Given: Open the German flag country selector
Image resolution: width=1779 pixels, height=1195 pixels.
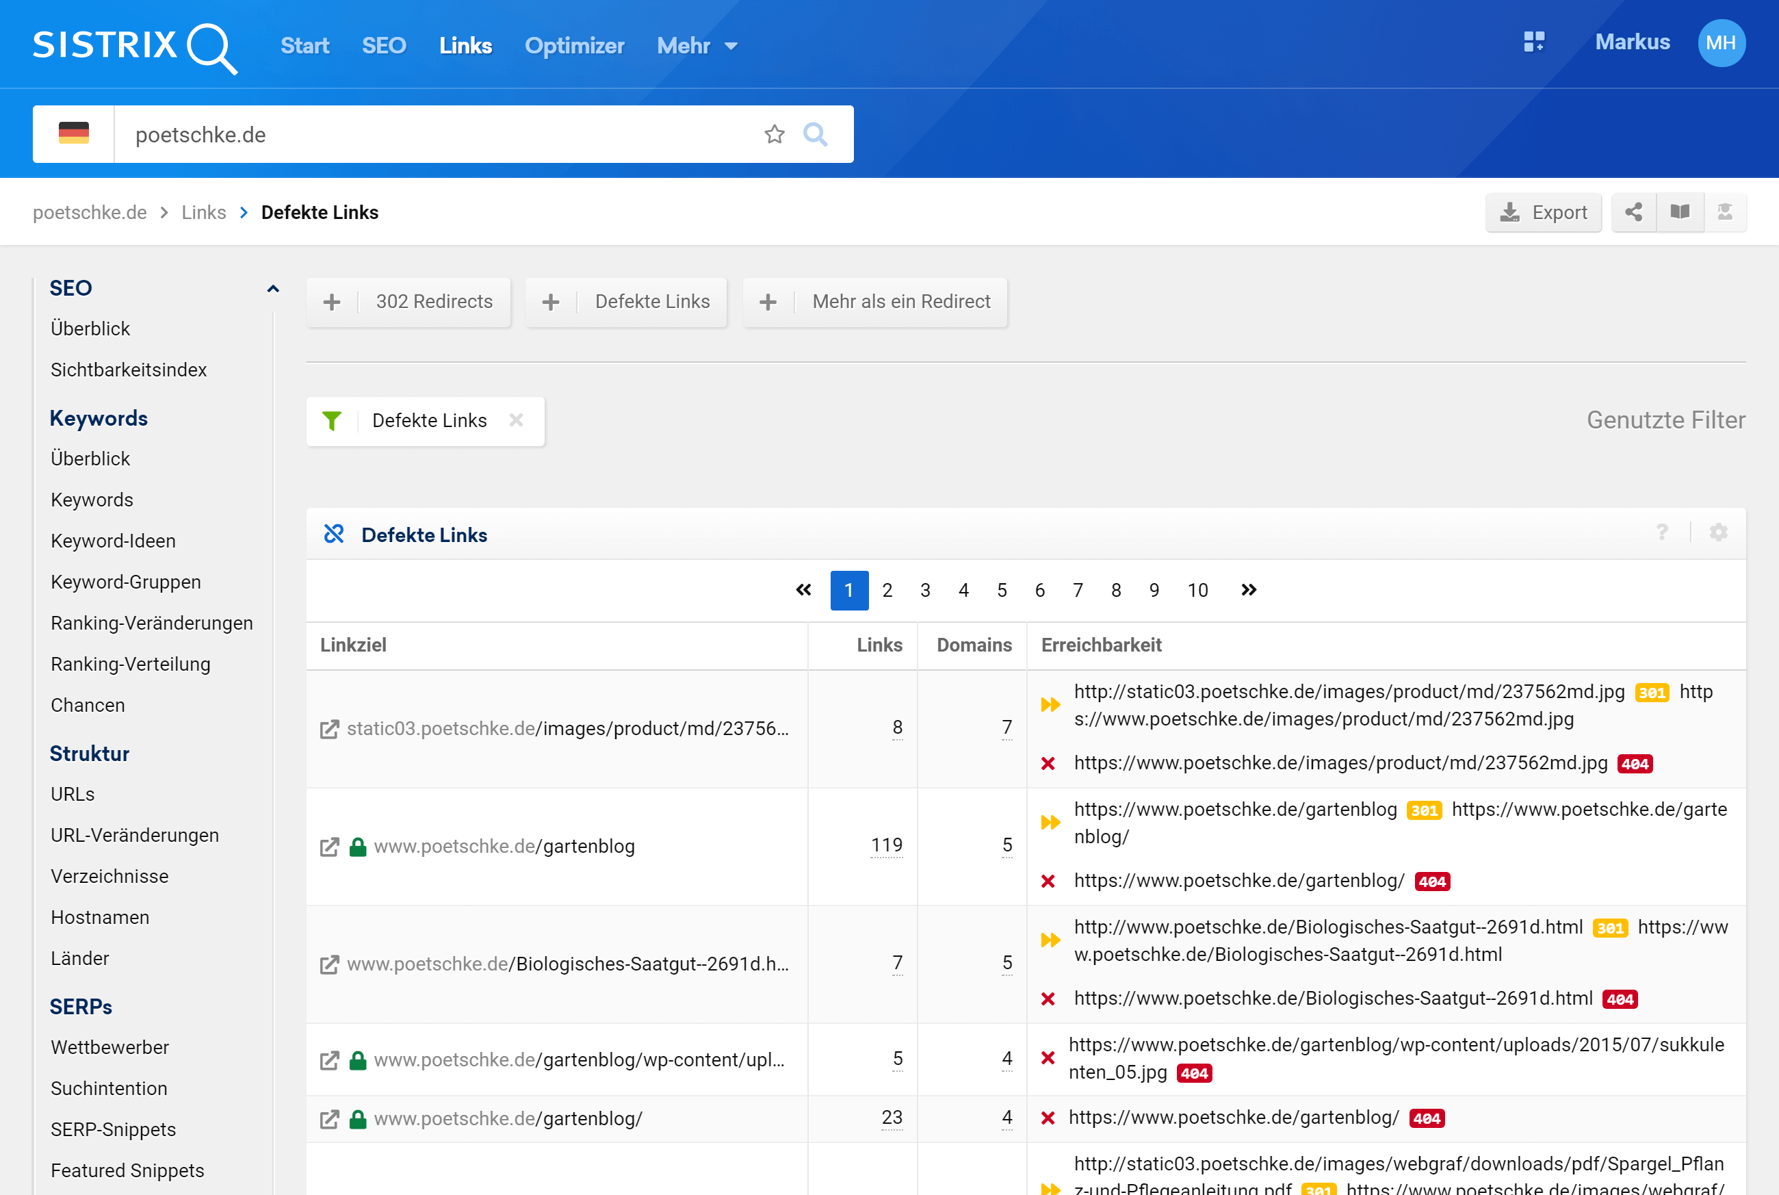Looking at the screenshot, I should pyautogui.click(x=74, y=134).
